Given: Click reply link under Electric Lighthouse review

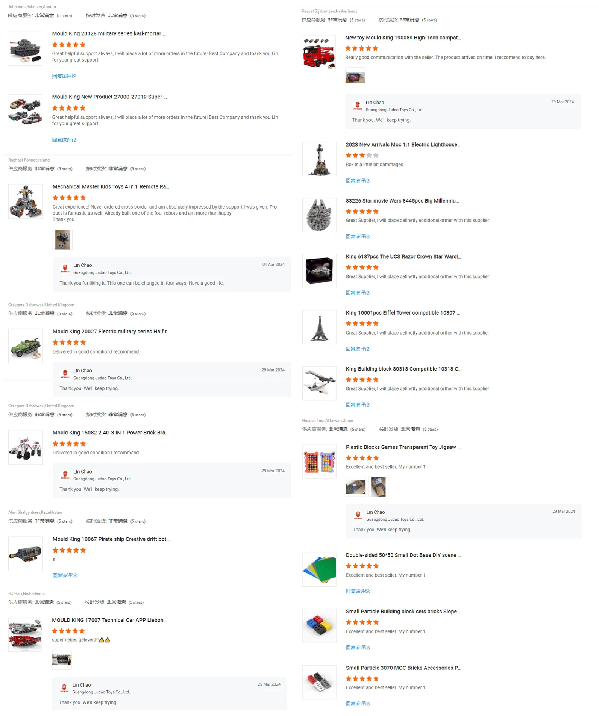Looking at the screenshot, I should (x=358, y=180).
